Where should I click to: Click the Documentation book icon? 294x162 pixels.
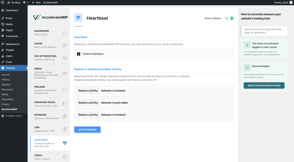click(x=247, y=68)
